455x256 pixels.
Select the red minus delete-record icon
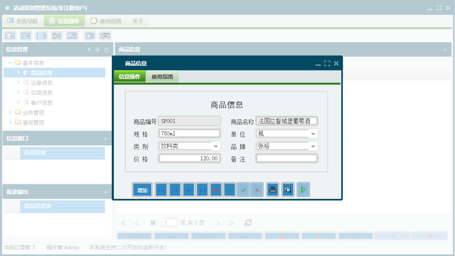click(x=216, y=189)
